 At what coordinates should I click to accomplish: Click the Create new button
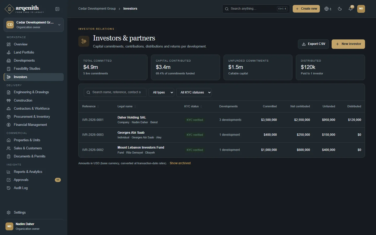click(x=306, y=9)
